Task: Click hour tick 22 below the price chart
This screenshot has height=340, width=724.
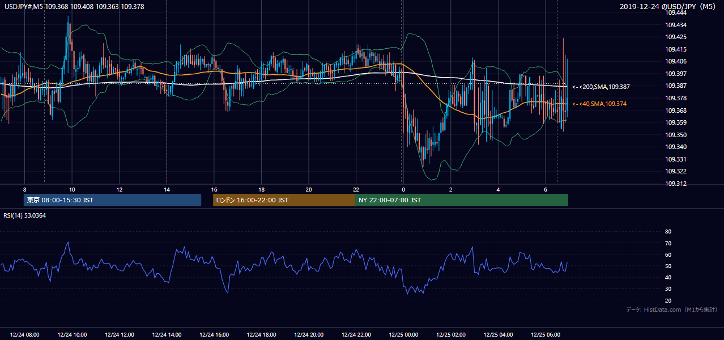Action: pyautogui.click(x=356, y=189)
